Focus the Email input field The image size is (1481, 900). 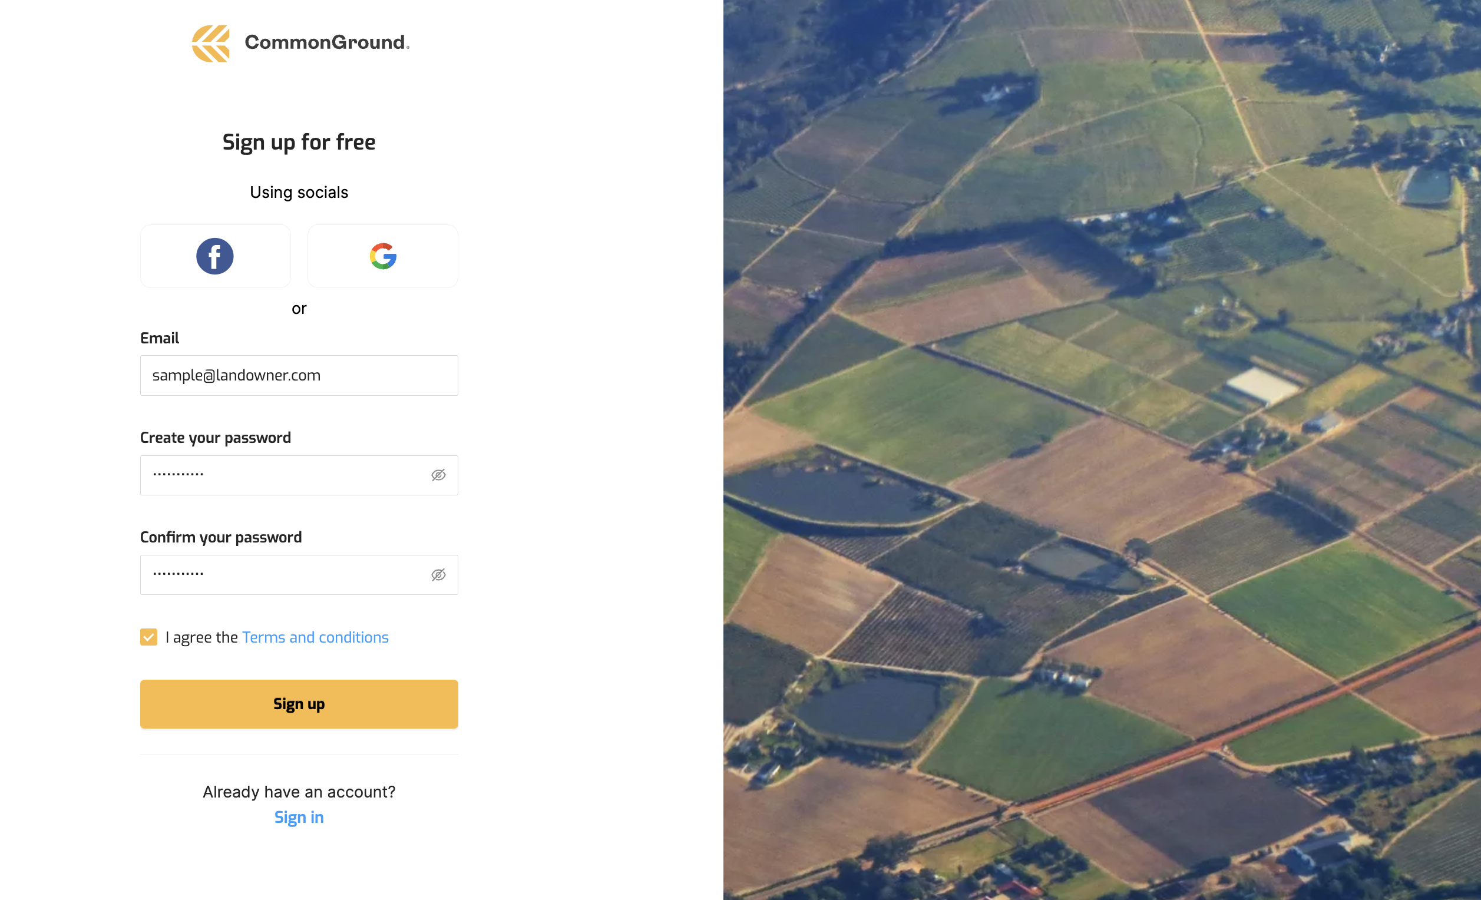[299, 376]
